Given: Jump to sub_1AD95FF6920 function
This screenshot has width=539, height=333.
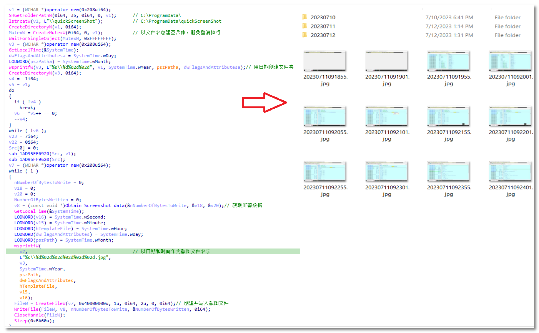Looking at the screenshot, I should (x=29, y=154).
